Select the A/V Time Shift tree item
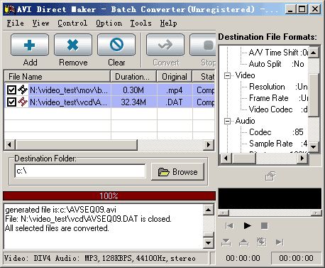Image resolution: width=325 pixels, height=268 pixels. point(278,53)
